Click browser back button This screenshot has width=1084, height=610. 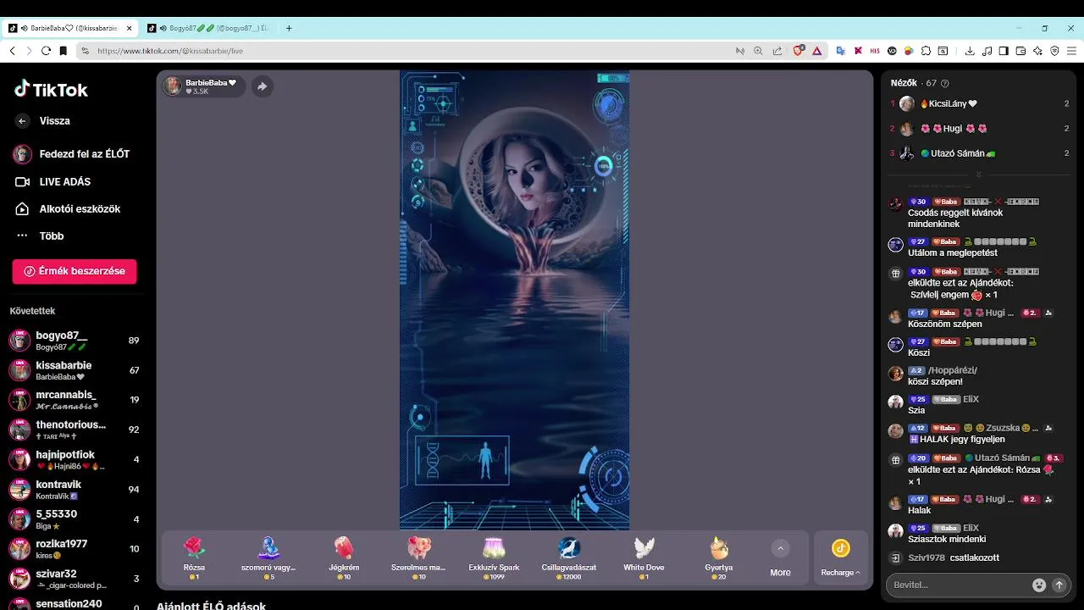coord(12,51)
